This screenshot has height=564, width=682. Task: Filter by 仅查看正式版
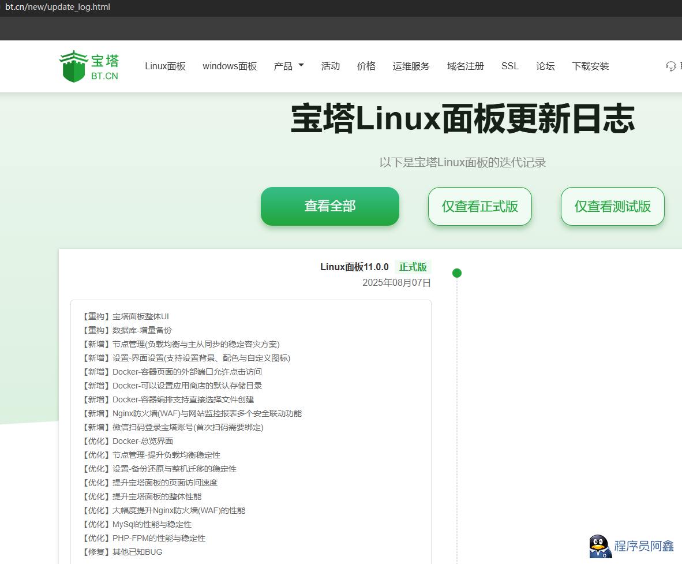click(480, 206)
